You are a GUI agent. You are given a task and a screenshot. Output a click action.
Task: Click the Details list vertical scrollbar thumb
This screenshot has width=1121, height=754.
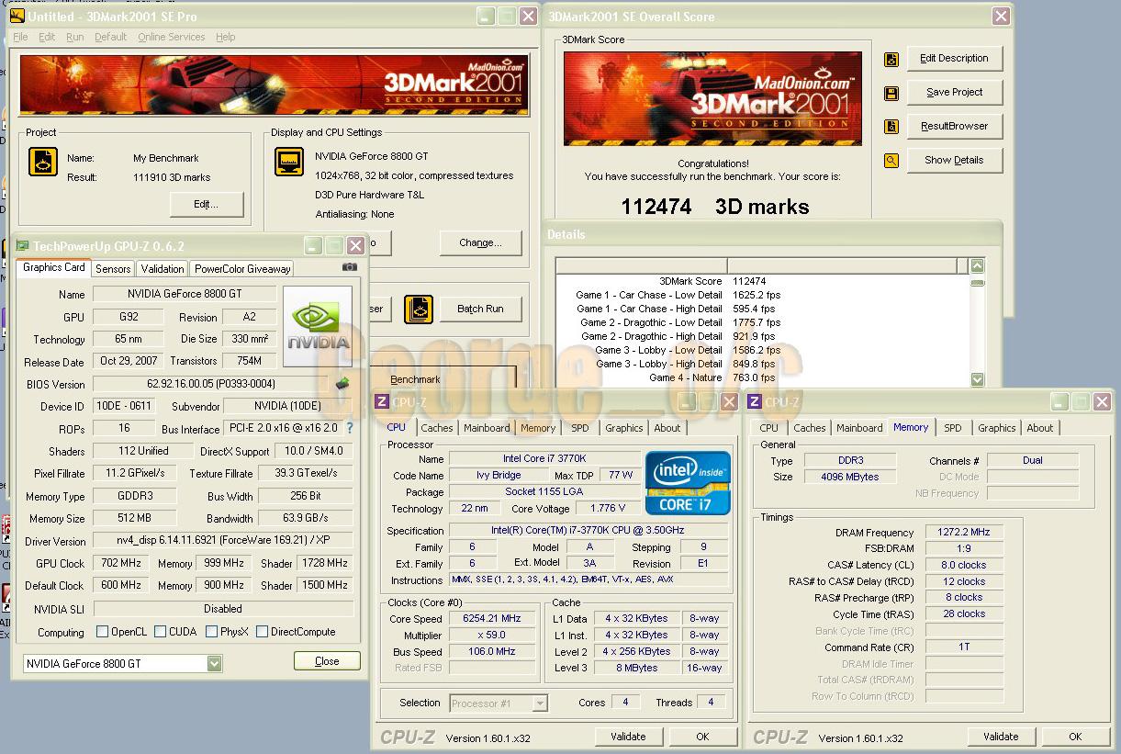pos(977,283)
